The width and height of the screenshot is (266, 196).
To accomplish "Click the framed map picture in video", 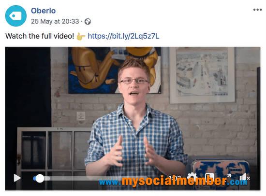I will pos(202,75).
